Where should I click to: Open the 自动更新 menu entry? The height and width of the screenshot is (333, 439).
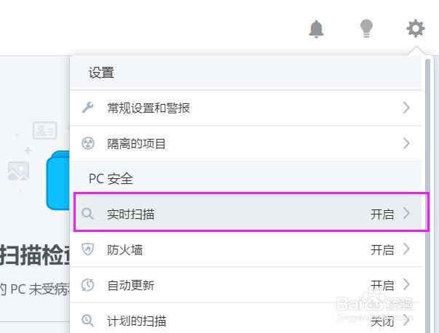[131, 285]
